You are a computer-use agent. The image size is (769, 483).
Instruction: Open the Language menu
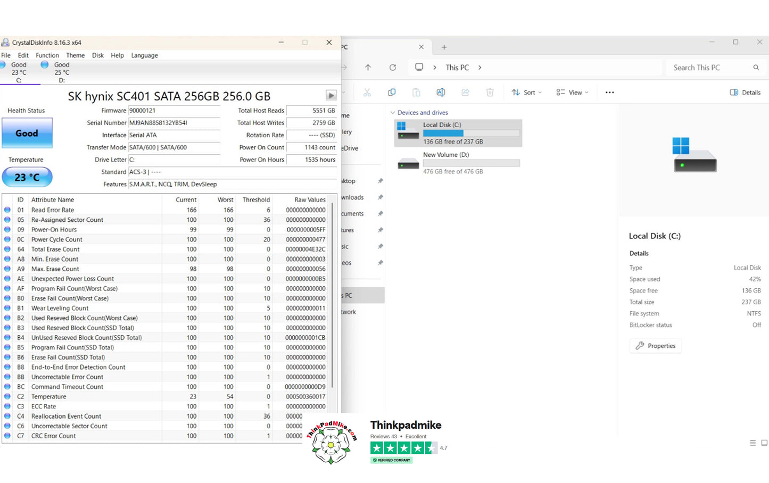pos(144,55)
